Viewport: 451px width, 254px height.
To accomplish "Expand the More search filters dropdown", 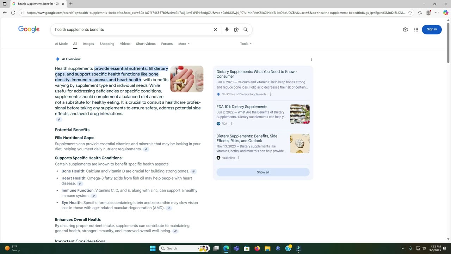I will tap(184, 44).
